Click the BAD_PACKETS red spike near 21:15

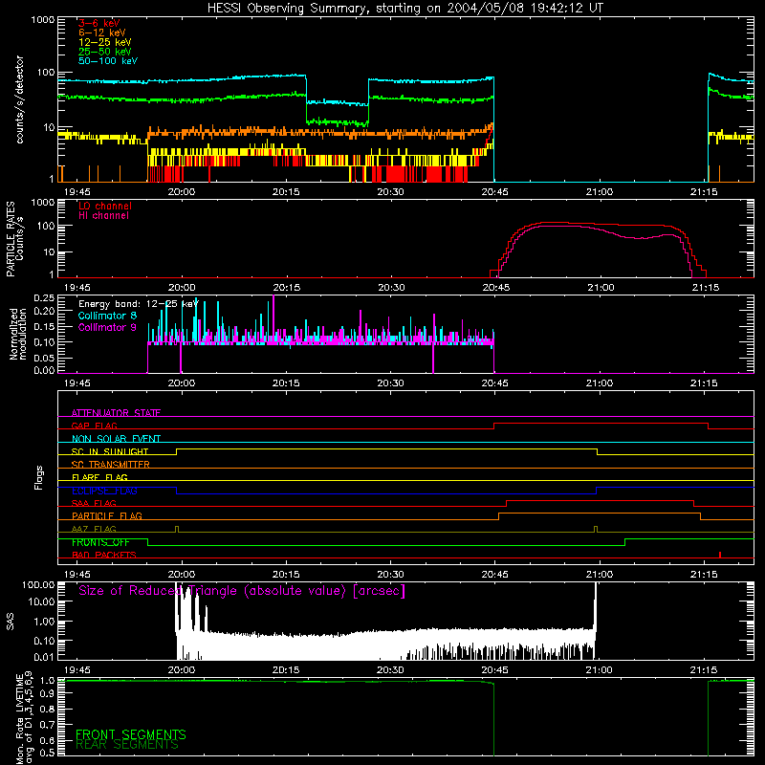[x=720, y=555]
